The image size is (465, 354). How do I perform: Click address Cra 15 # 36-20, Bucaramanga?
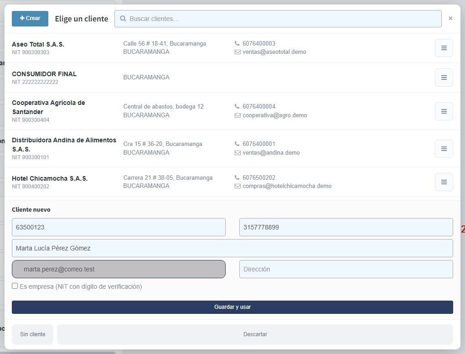pyautogui.click(x=163, y=144)
